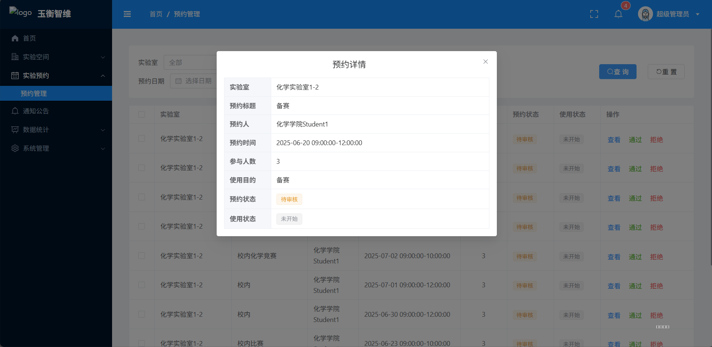
Task: Check the first row 化学实验室1-2 checkbox
Action: coord(142,139)
